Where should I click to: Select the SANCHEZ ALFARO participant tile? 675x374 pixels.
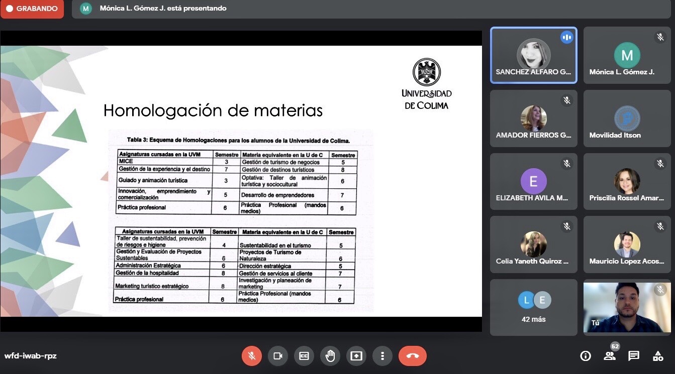point(533,55)
